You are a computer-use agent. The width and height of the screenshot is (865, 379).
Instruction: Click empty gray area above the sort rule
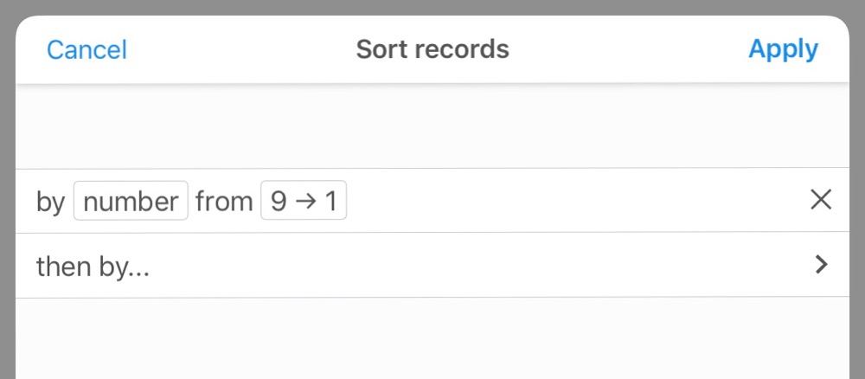[x=432, y=125]
